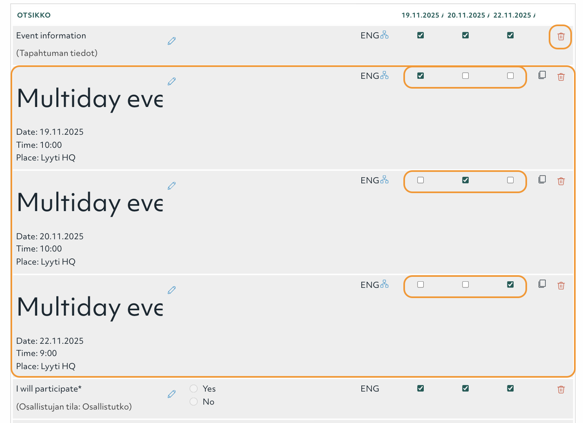583x423 pixels.
Task: Open language settings via ENG hierarchy icon
Action: 384,34
